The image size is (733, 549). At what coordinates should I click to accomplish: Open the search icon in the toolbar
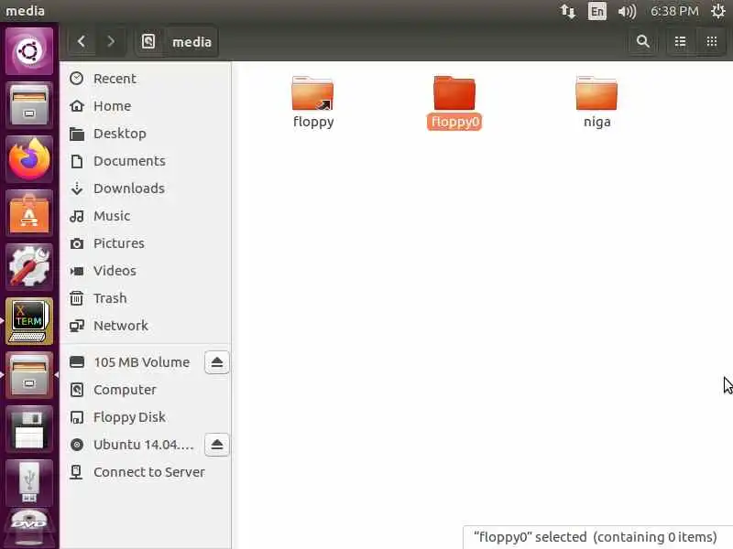point(643,41)
